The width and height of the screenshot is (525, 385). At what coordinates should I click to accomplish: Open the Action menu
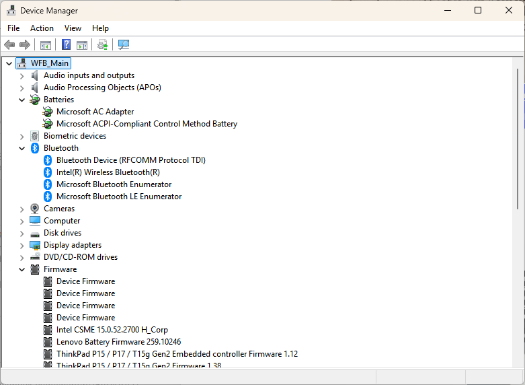[42, 28]
